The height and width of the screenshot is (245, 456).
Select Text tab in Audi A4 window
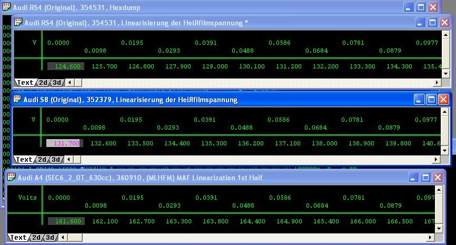18,238
